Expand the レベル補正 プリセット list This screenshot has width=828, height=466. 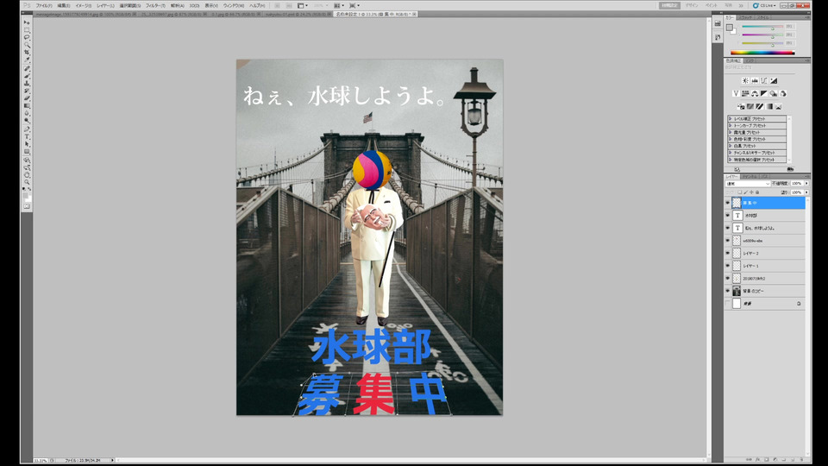point(731,119)
